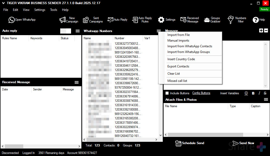Screen dimensions: 270x156
Task: Click the Var1 column header
Action: coord(150,38)
